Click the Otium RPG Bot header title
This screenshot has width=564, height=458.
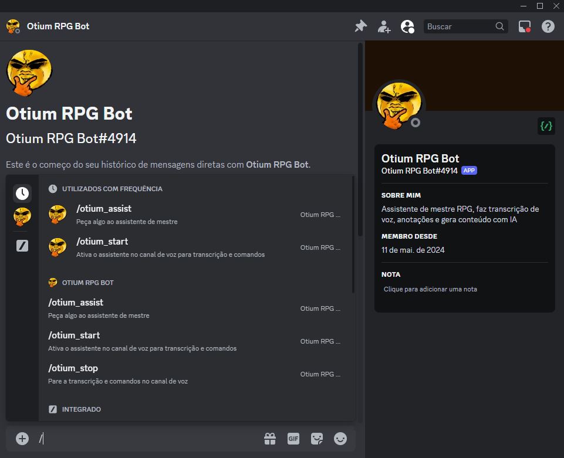point(58,26)
